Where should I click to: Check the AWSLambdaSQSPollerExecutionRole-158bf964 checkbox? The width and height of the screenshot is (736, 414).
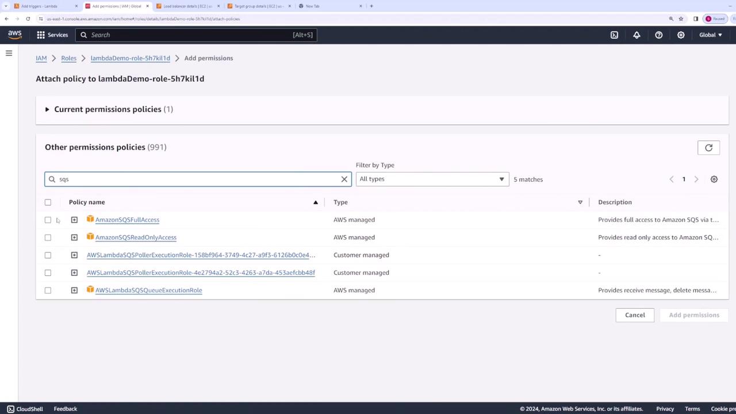point(48,255)
